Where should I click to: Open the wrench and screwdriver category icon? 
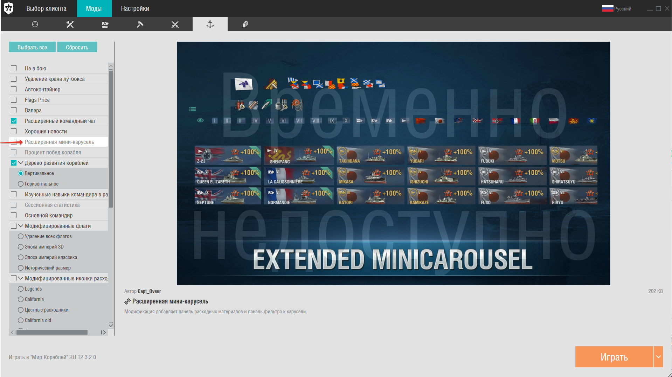(x=70, y=24)
